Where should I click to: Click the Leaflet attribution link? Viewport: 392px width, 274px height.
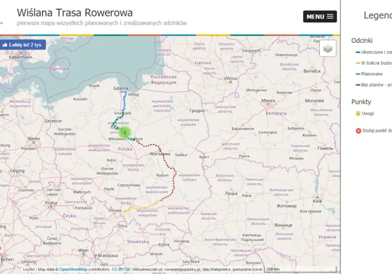(x=29, y=269)
